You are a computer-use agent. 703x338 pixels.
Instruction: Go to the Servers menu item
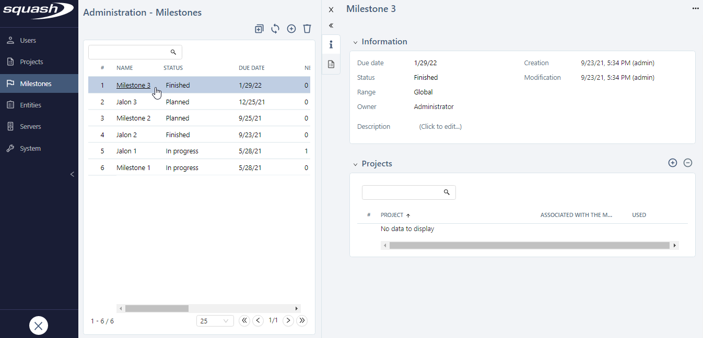[x=30, y=127]
